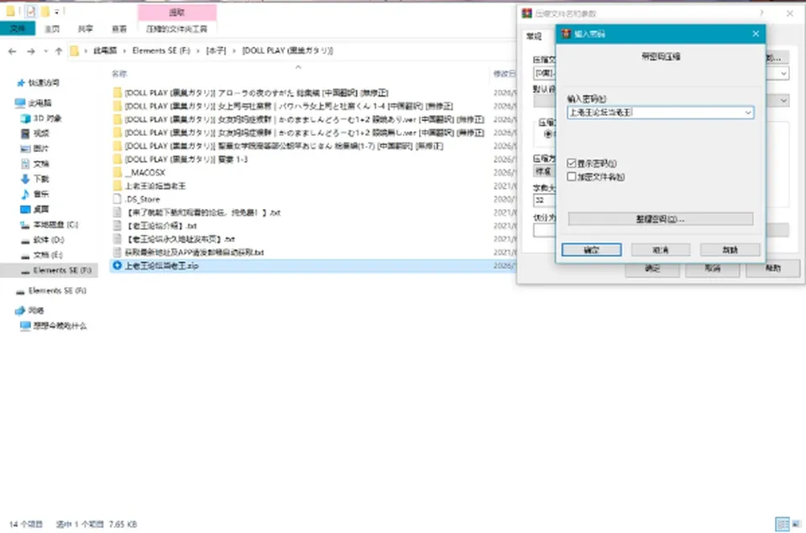Screen dimensions: 806x533
Task: Open 3D 对象 via its cube icon
Action: coord(25,118)
